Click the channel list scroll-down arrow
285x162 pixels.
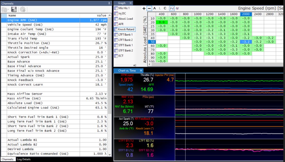(109, 154)
